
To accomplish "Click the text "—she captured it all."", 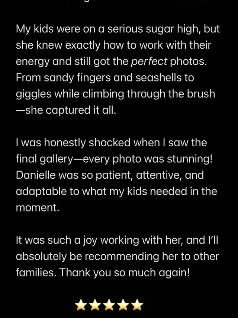I will (x=66, y=110).
